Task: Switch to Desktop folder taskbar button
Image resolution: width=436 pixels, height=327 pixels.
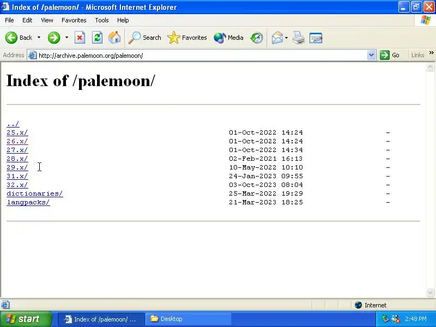Action: (189, 319)
